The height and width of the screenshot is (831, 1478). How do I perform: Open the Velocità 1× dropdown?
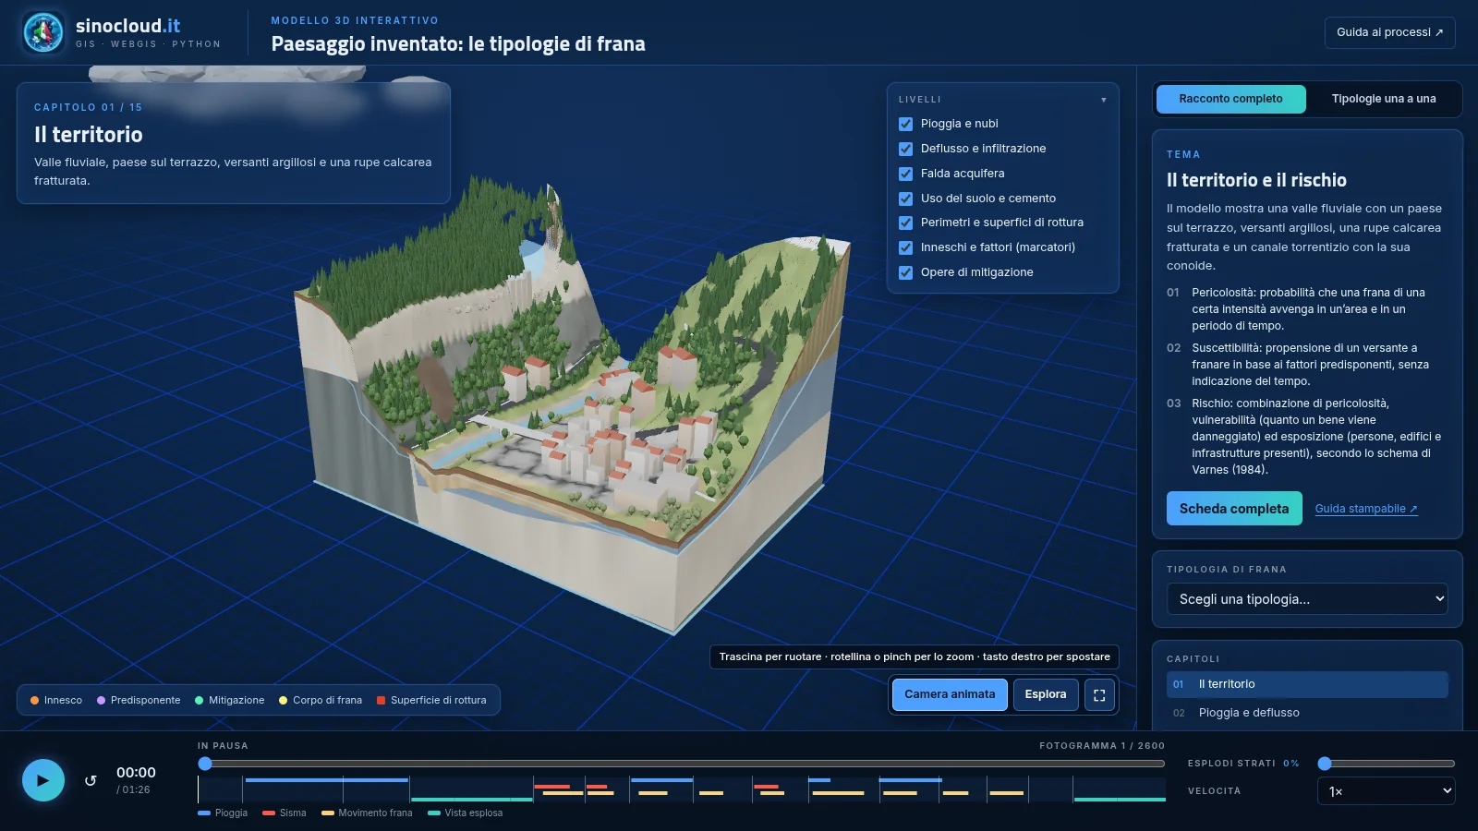pyautogui.click(x=1387, y=791)
